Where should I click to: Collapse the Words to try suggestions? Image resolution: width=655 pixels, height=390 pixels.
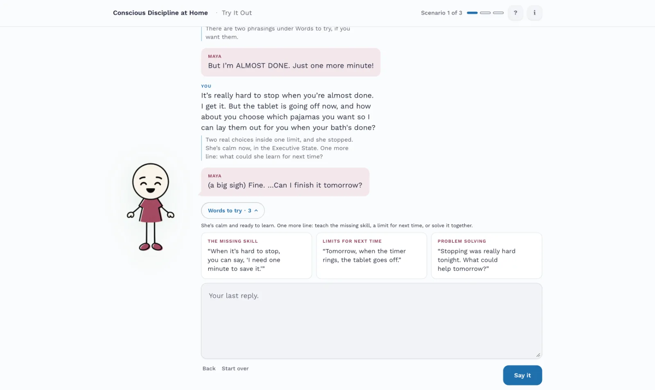(x=233, y=210)
